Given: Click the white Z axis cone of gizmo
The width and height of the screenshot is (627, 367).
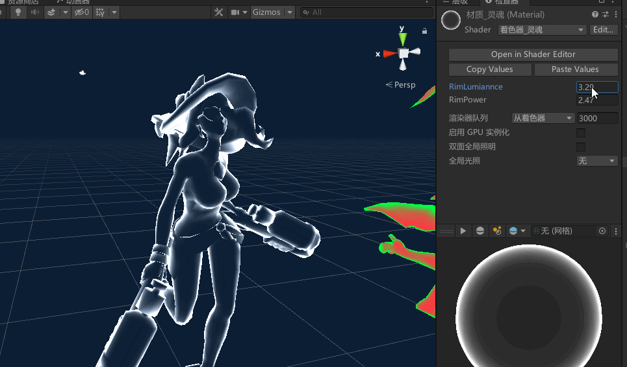Looking at the screenshot, I should click(x=415, y=51).
